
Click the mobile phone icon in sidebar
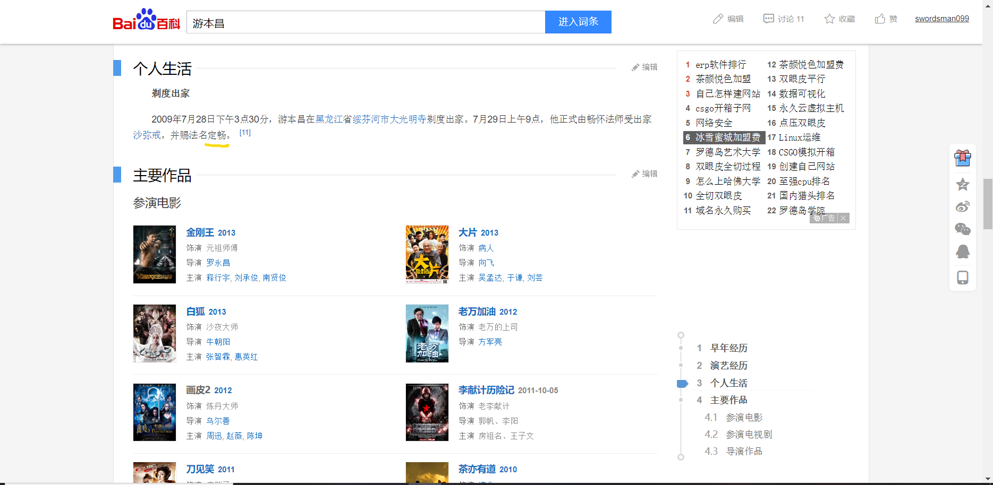point(963,278)
